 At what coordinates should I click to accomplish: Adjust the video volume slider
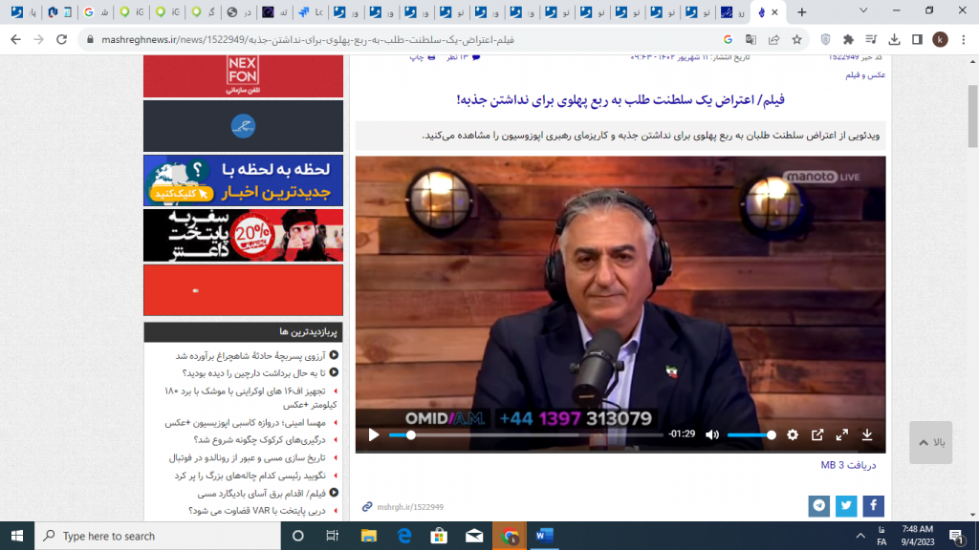751,435
